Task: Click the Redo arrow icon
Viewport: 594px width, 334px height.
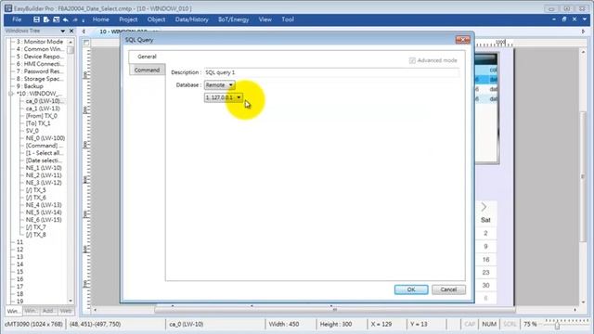Action: pos(75,19)
